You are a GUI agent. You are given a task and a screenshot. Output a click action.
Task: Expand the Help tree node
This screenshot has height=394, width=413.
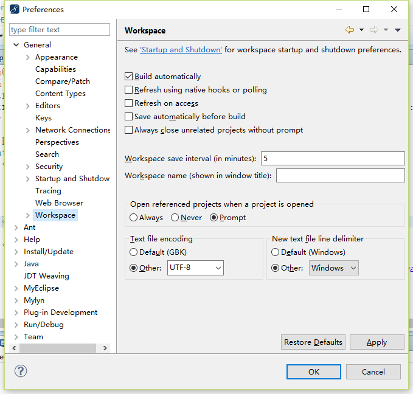click(x=16, y=240)
